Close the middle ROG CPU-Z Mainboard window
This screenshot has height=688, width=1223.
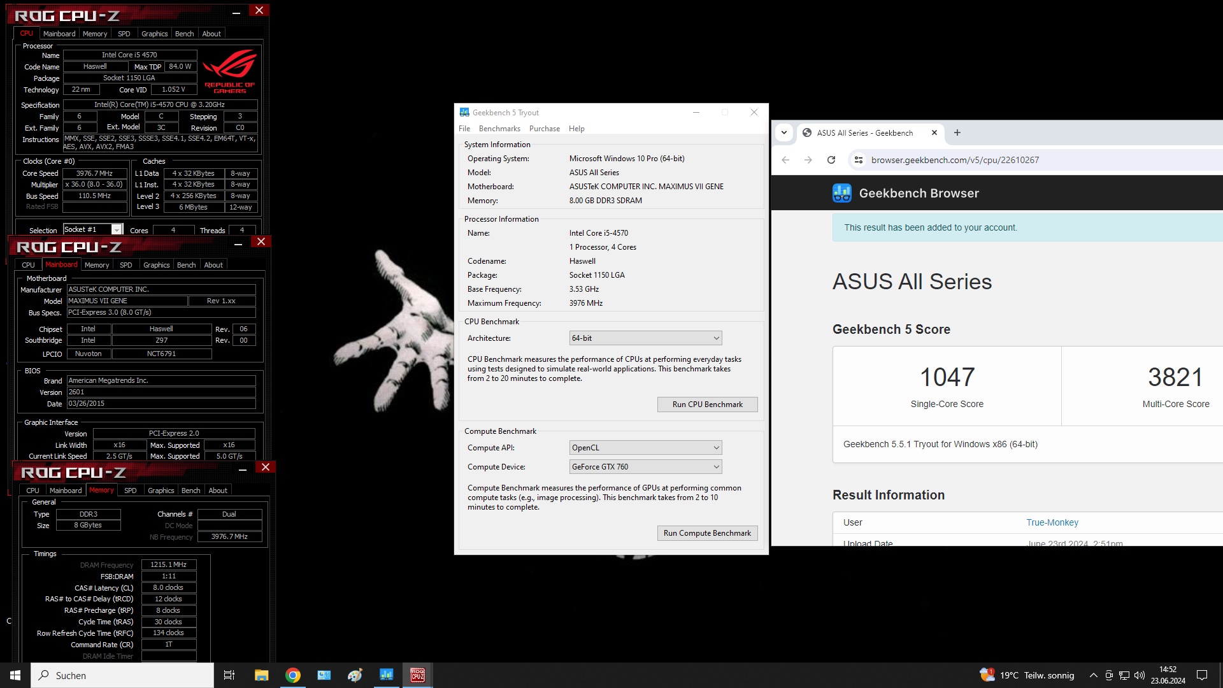261,241
